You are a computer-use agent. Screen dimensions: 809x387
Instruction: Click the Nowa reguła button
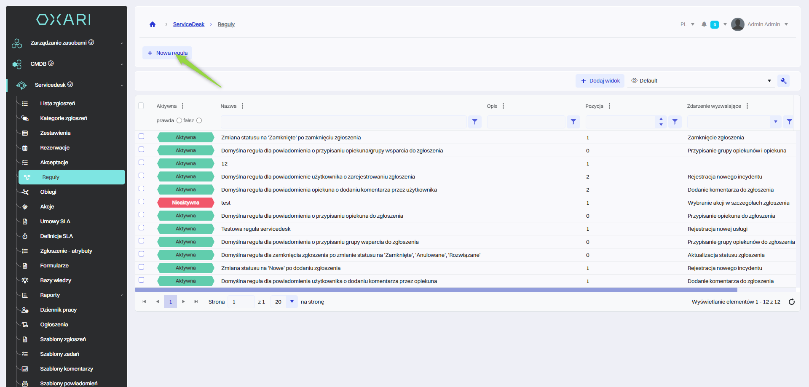[167, 53]
